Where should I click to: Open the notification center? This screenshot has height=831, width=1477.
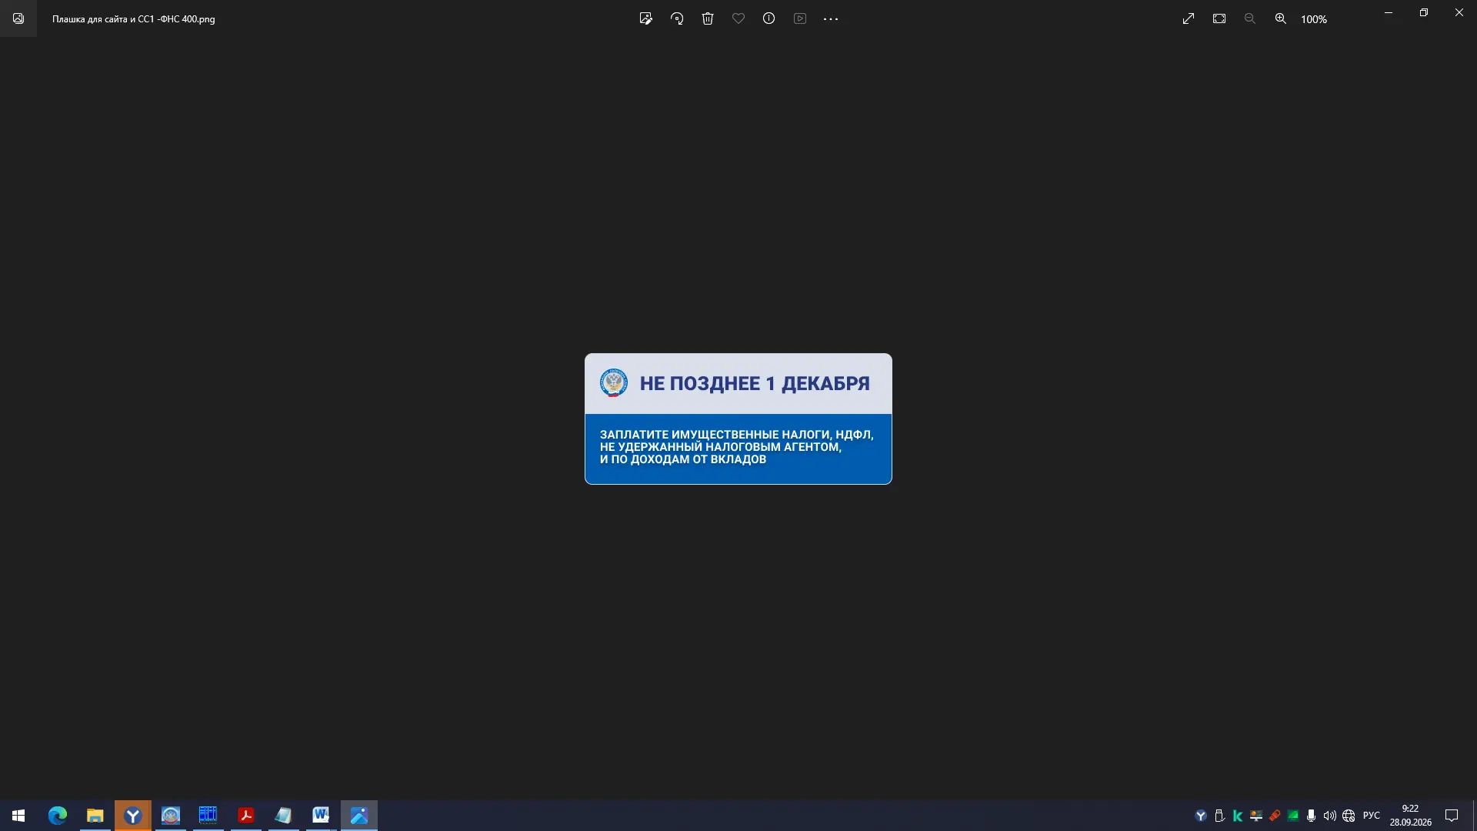click(x=1452, y=816)
